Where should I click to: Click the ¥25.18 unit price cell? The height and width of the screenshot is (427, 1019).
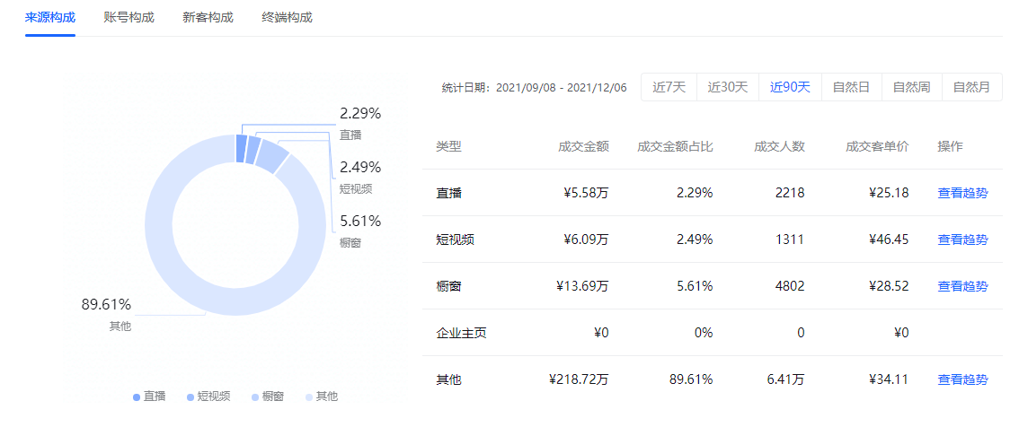pos(889,193)
